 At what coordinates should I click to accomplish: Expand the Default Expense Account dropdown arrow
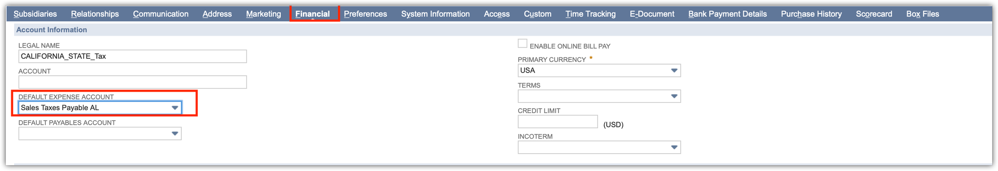click(x=175, y=108)
